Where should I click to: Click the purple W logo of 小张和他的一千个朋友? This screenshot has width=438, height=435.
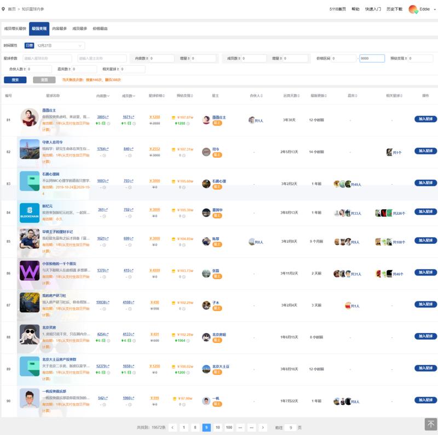point(30,272)
